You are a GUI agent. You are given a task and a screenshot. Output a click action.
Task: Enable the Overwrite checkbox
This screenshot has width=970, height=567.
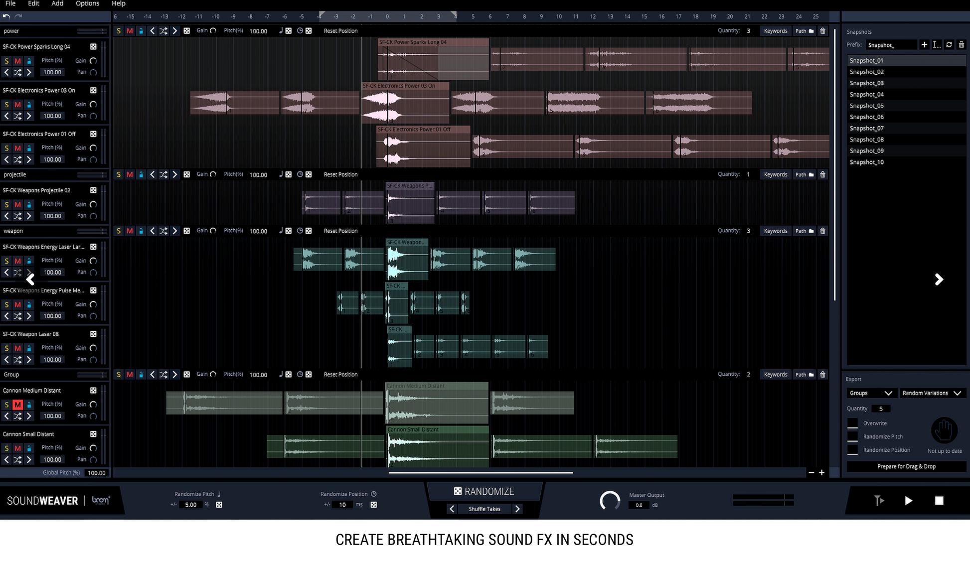[852, 424]
